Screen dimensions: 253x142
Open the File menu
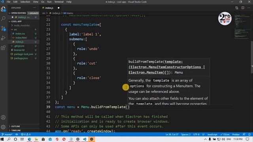[x=8, y=2]
